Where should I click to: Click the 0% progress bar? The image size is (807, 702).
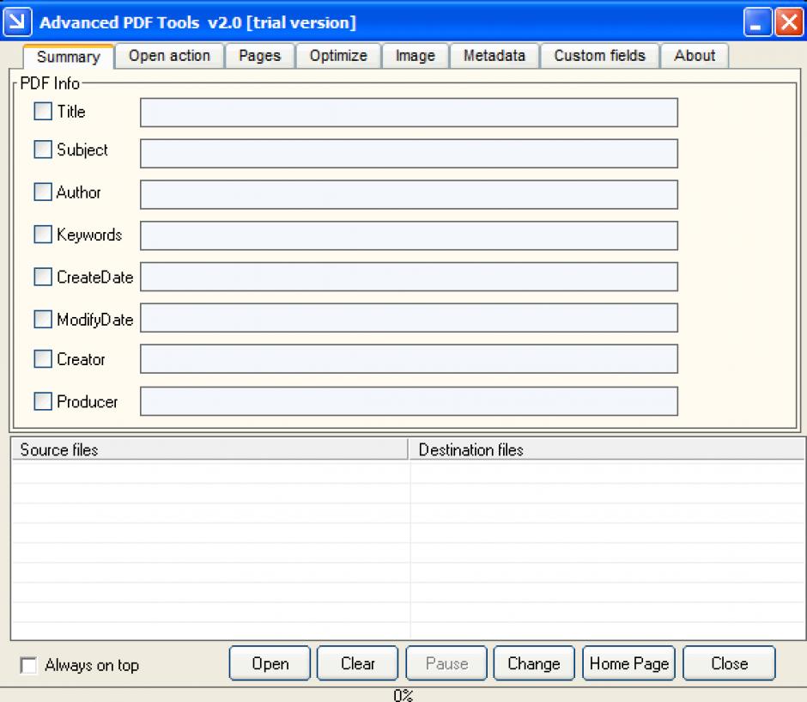403,695
